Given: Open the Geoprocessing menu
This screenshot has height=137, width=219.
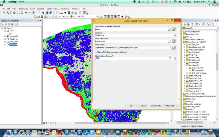Looking at the screenshot, I should tap(52, 9).
